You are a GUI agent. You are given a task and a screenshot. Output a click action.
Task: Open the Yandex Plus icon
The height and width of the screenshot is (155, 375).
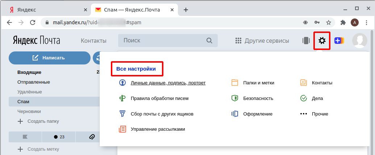click(x=339, y=41)
